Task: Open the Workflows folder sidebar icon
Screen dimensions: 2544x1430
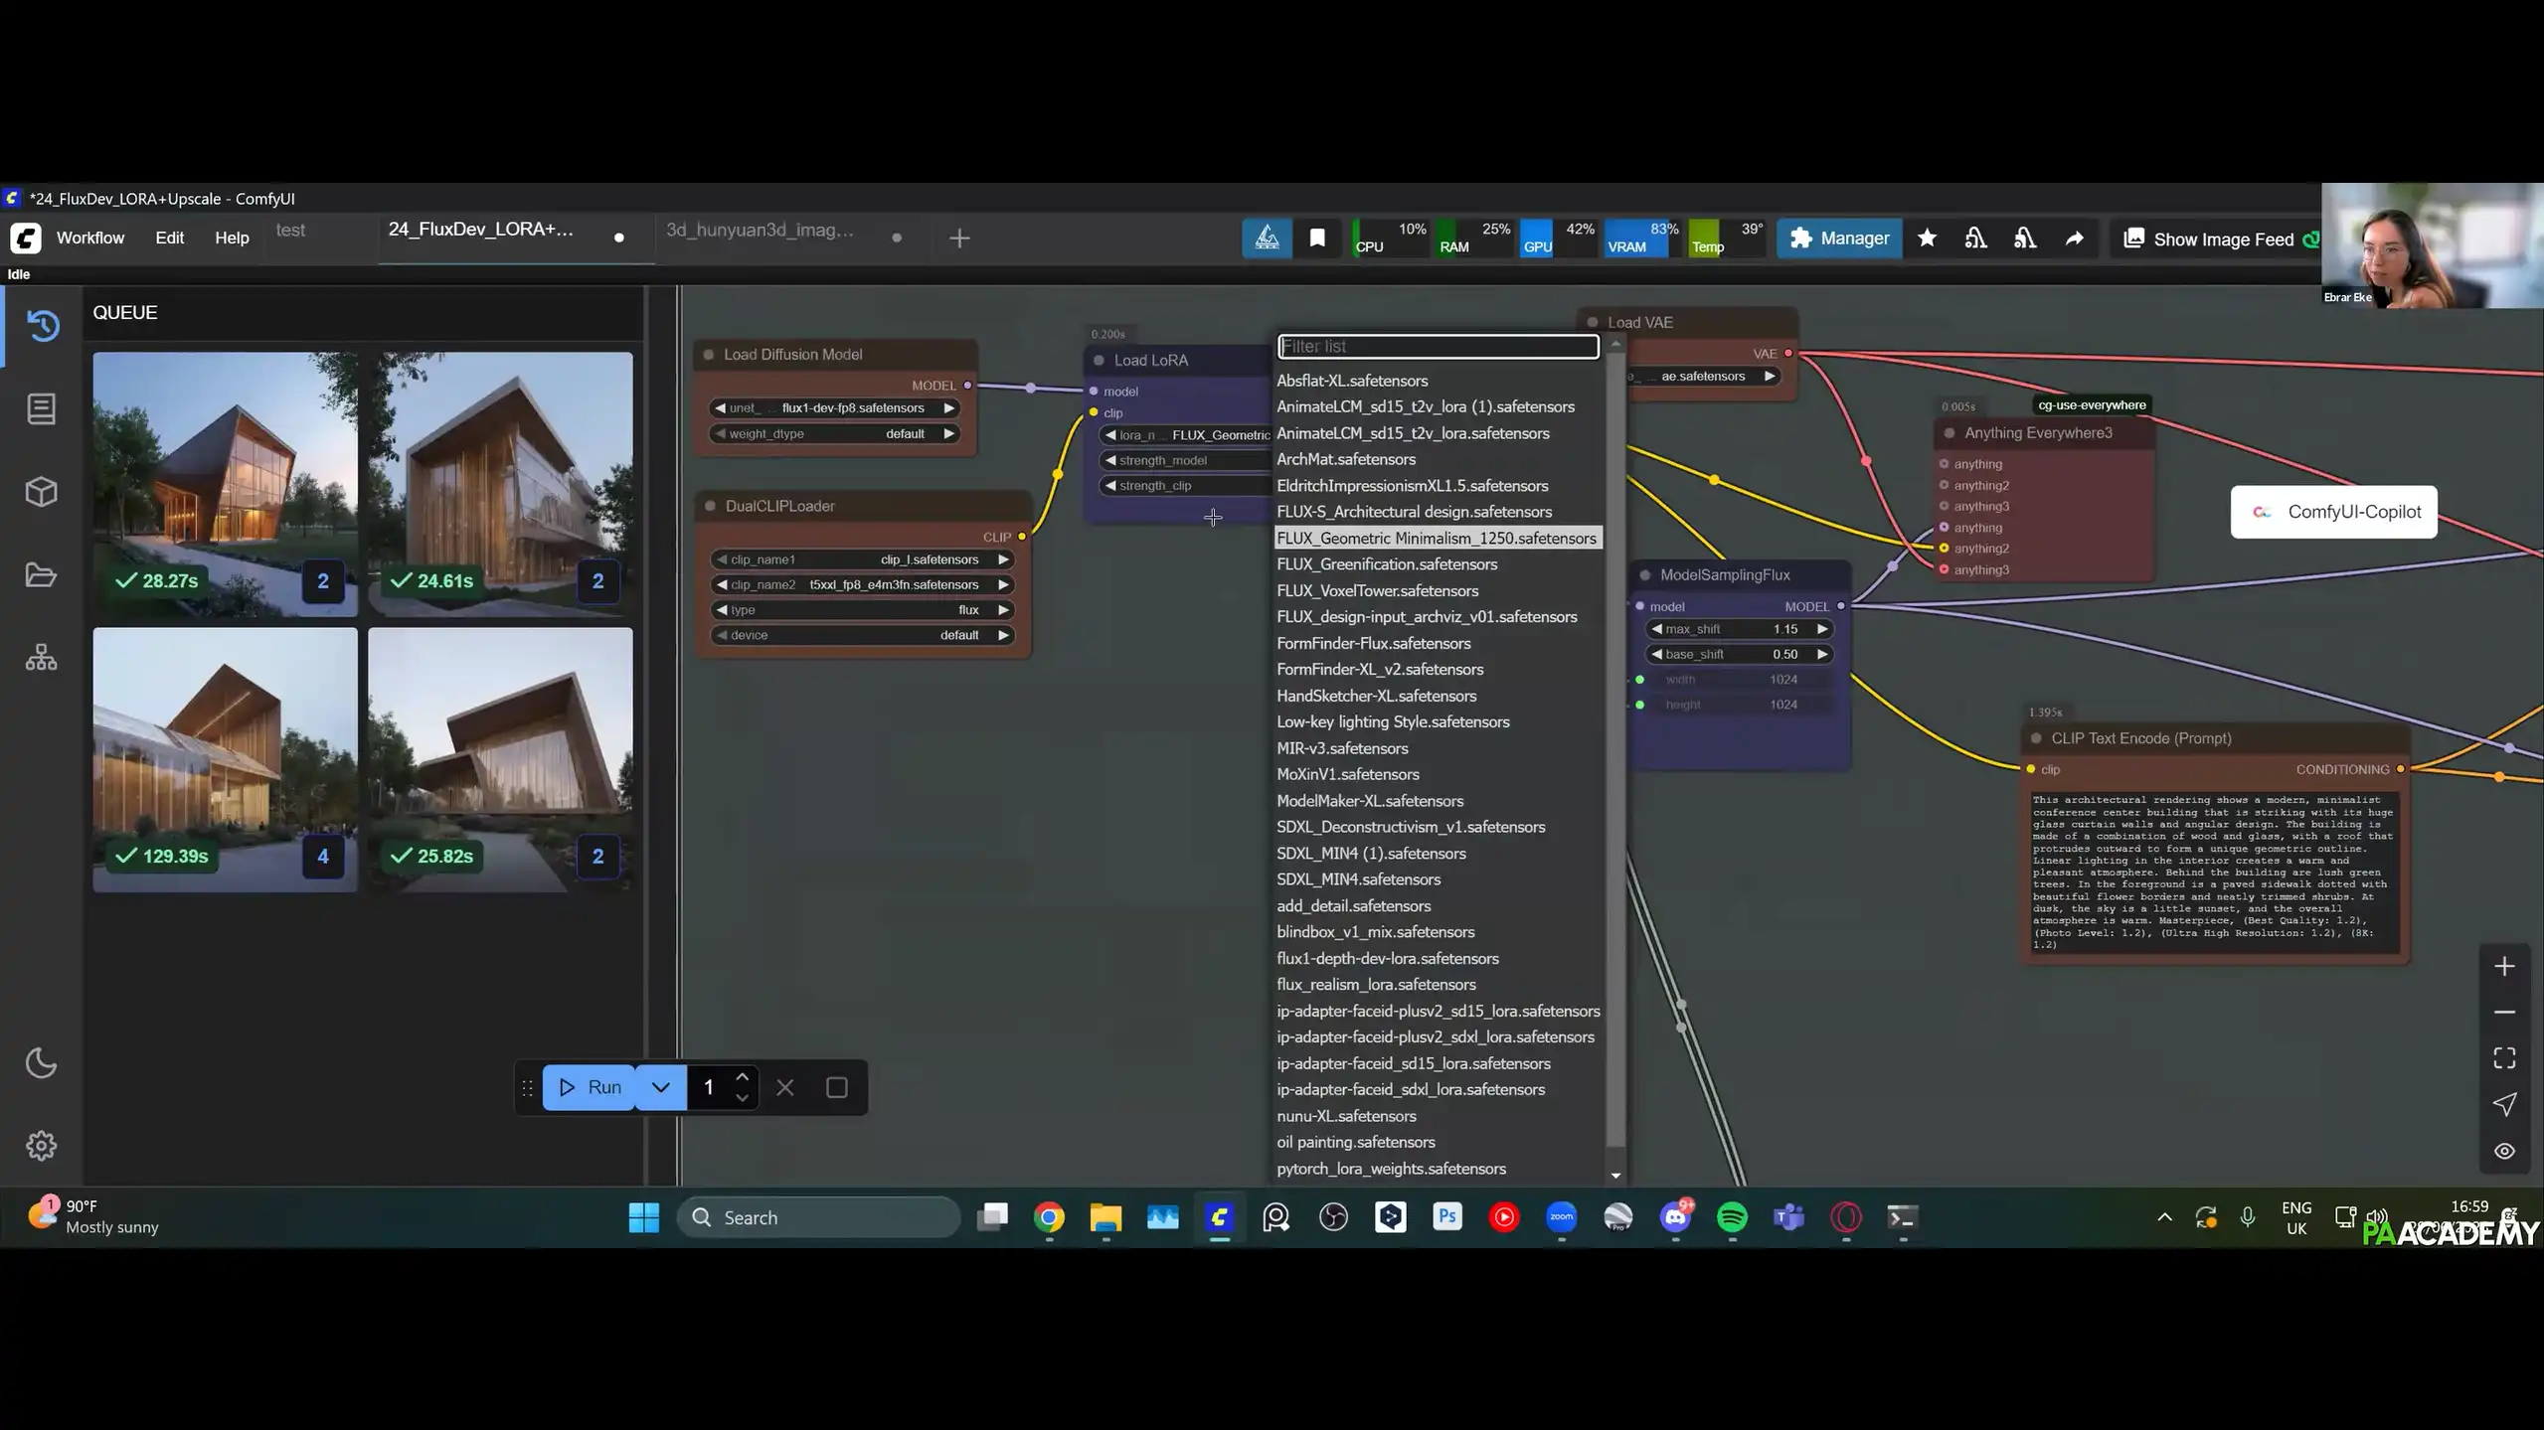Action: tap(42, 575)
